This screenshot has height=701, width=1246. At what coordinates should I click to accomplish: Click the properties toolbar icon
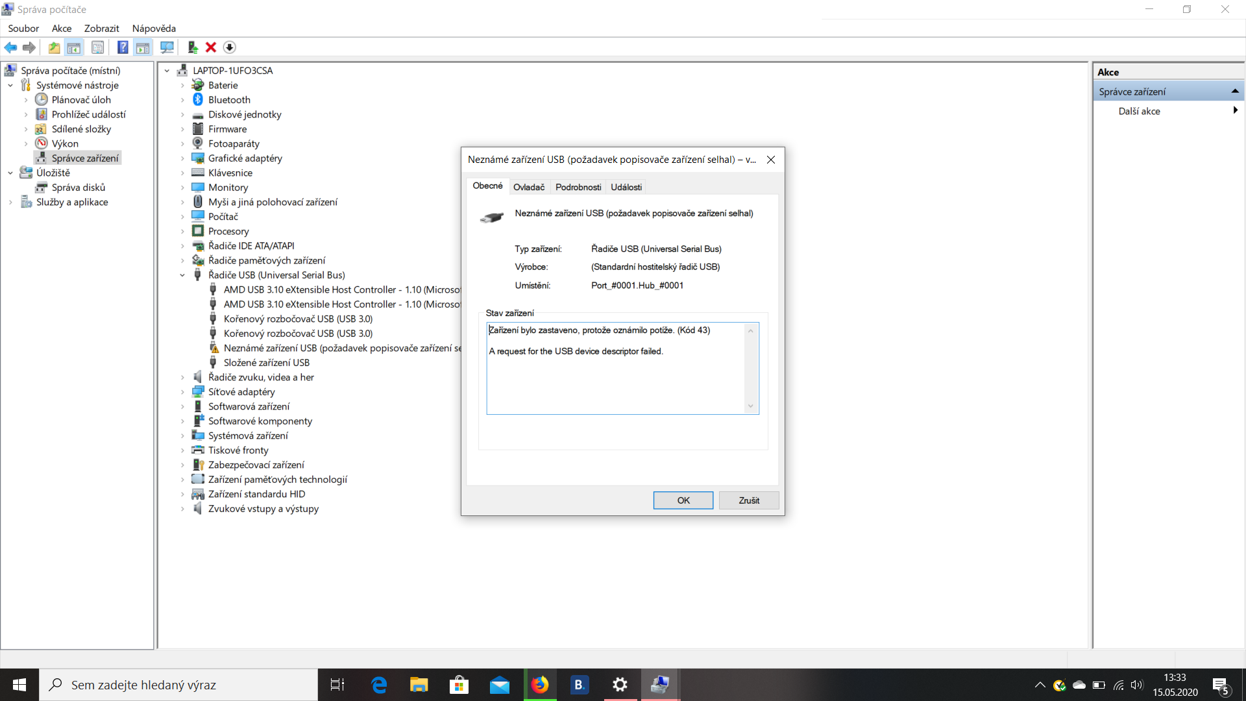pyautogui.click(x=97, y=47)
